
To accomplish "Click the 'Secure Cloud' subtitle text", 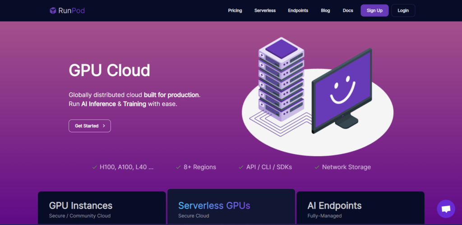I will pyautogui.click(x=194, y=216).
